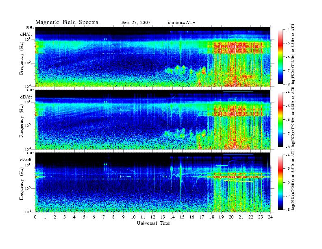Click hour tick "23" on the time axis
Screen dimensions: 322x249
click(261, 217)
